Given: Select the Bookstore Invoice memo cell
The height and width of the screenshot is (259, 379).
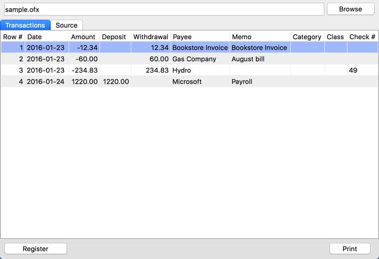Looking at the screenshot, I should [260, 47].
